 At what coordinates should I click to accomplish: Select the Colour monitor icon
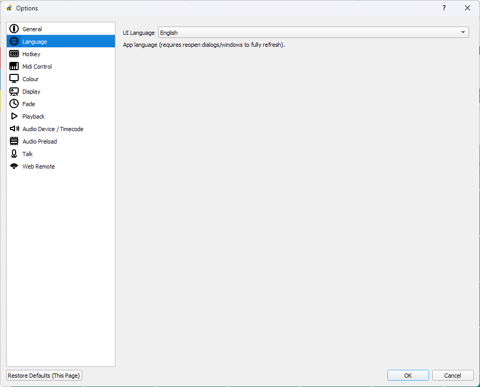[x=14, y=79]
